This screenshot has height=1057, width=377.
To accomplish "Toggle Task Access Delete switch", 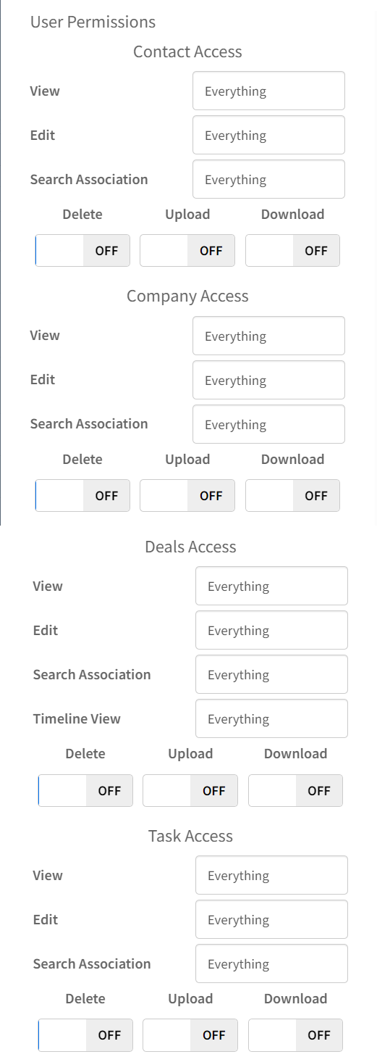I will (85, 1035).
